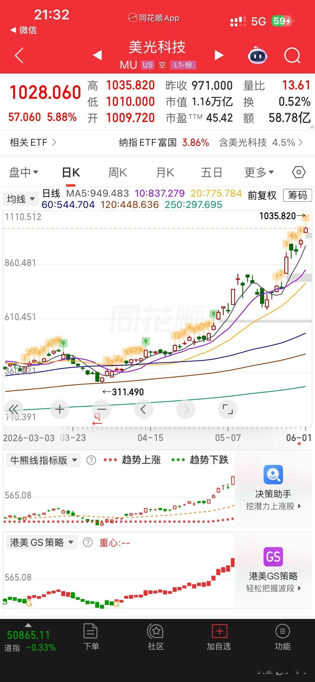Tap the 空 short-sell badge
This screenshot has height=682, width=315.
[162, 65]
